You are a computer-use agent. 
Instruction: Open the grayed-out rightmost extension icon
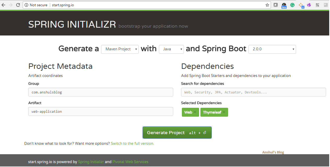[x=326, y=5]
